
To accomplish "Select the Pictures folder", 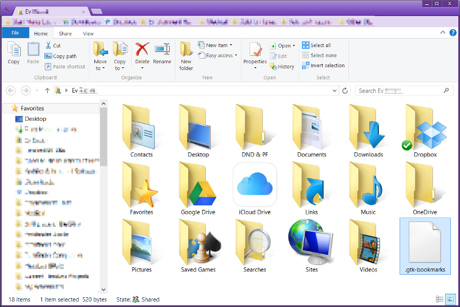I will point(141,246).
